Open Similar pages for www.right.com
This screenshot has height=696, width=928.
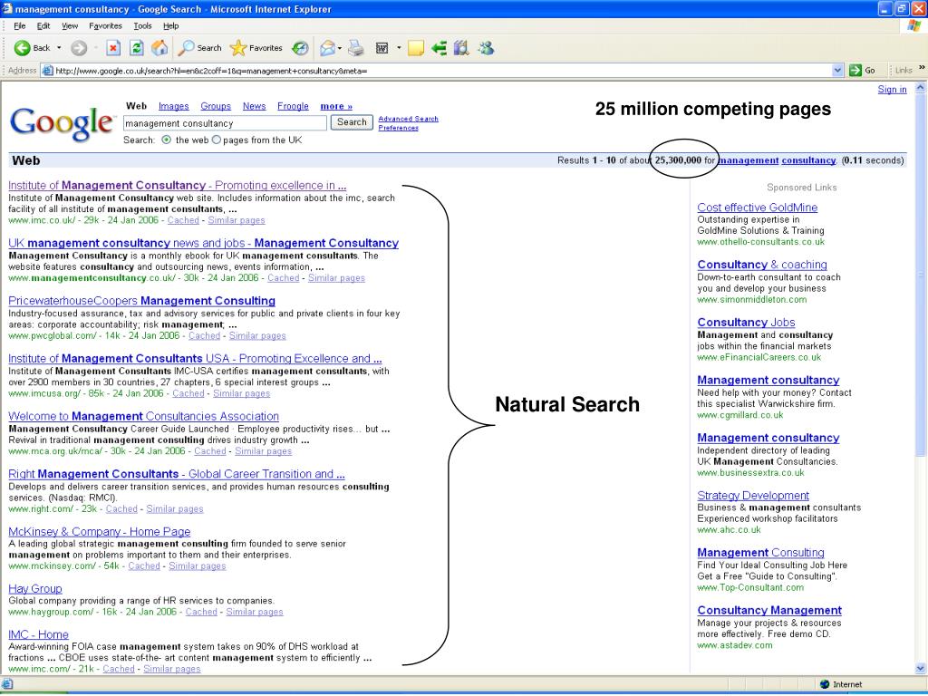[175, 509]
